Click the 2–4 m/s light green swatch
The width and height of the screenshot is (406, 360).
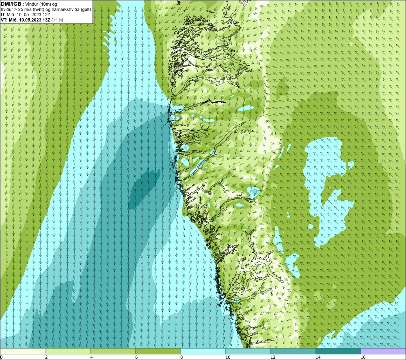[x=67, y=351]
